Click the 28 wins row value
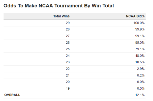 click(68, 29)
